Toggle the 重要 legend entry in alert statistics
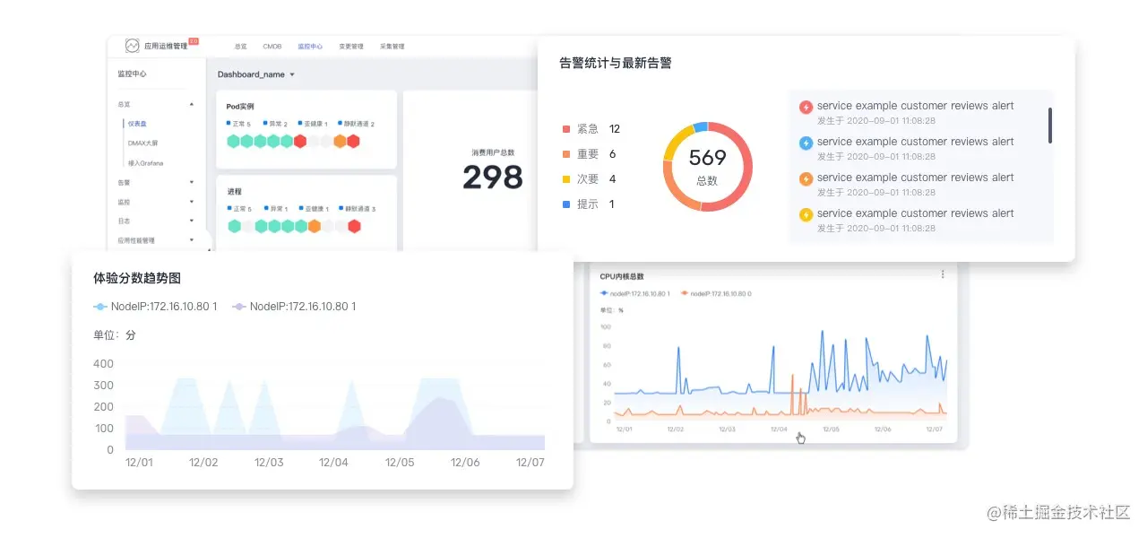The image size is (1147, 538). coord(589,154)
